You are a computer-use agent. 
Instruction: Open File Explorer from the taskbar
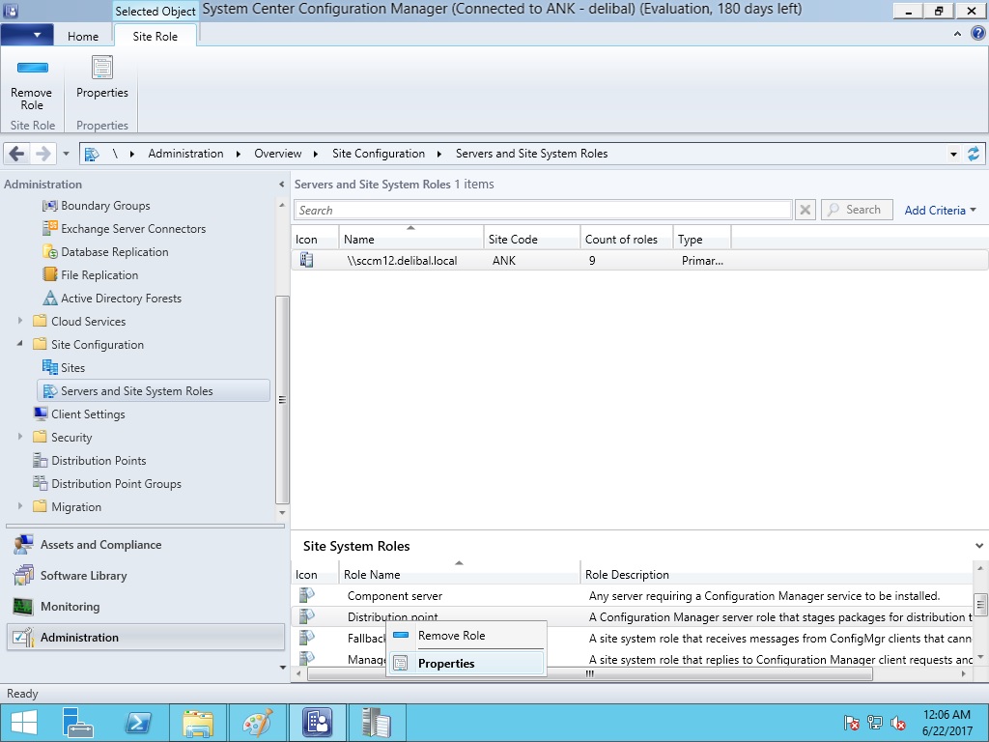(198, 723)
